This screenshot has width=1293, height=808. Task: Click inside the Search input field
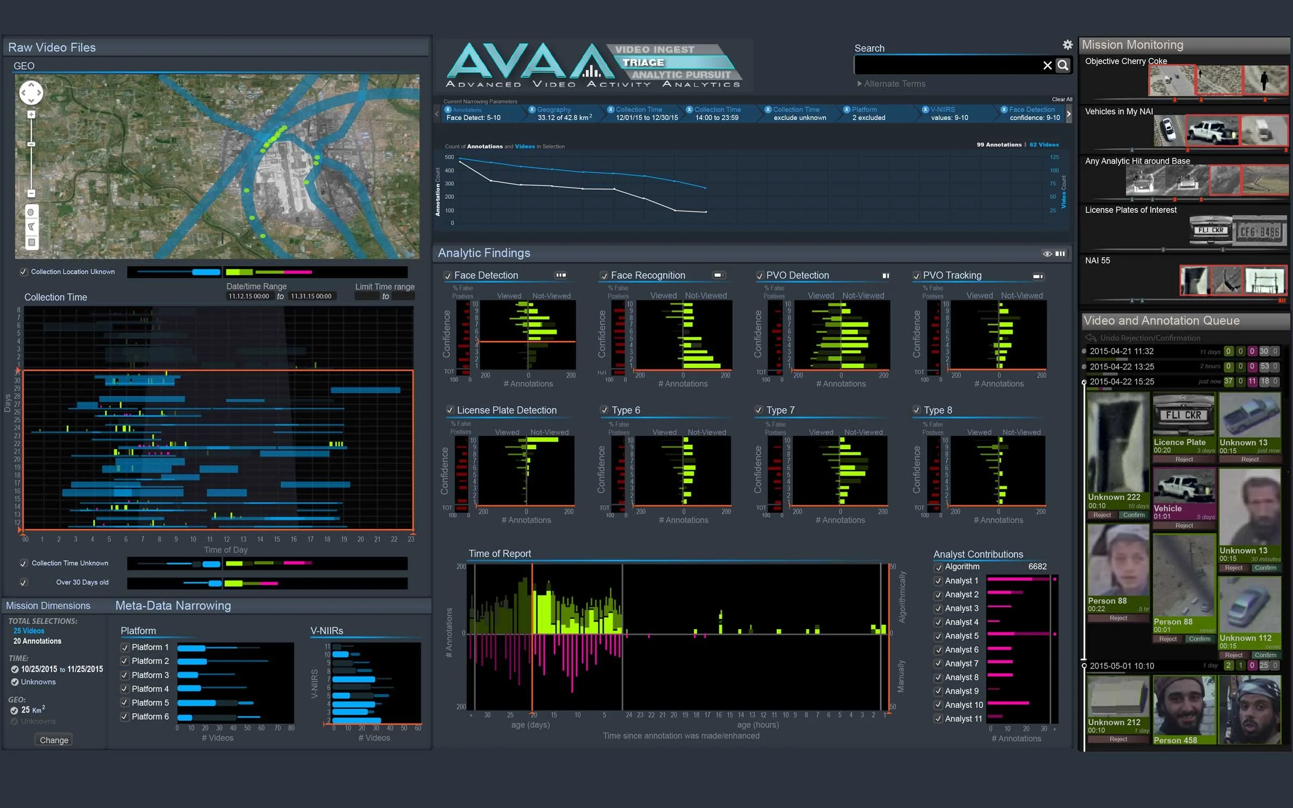[948, 65]
